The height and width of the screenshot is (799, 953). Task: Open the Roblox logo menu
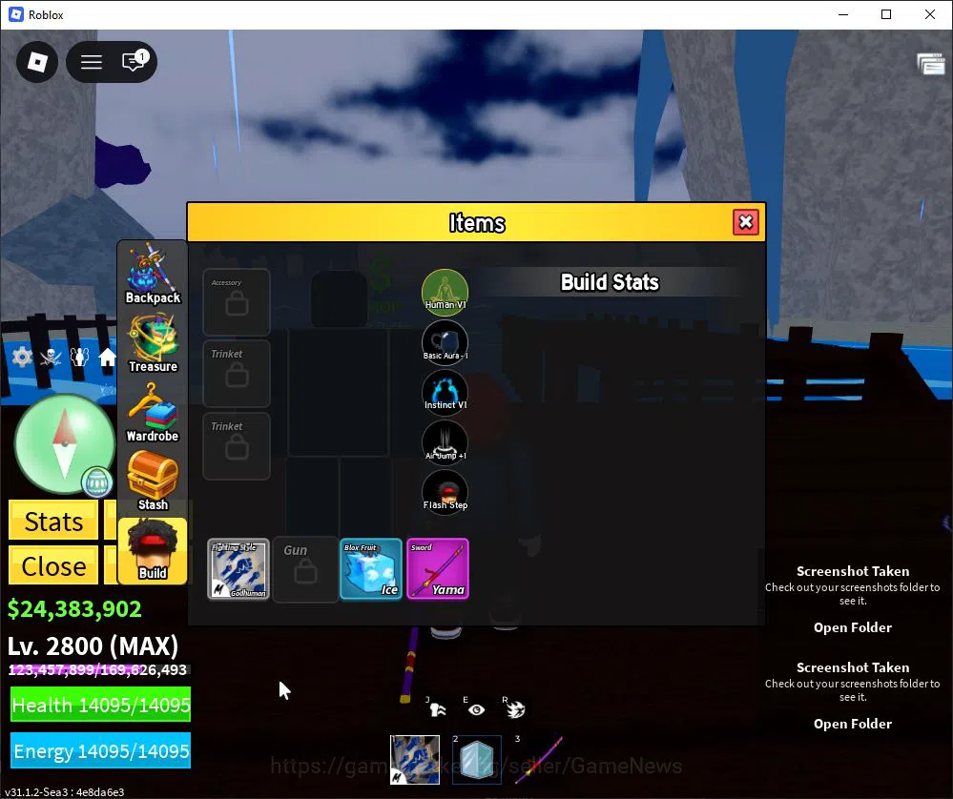(37, 61)
